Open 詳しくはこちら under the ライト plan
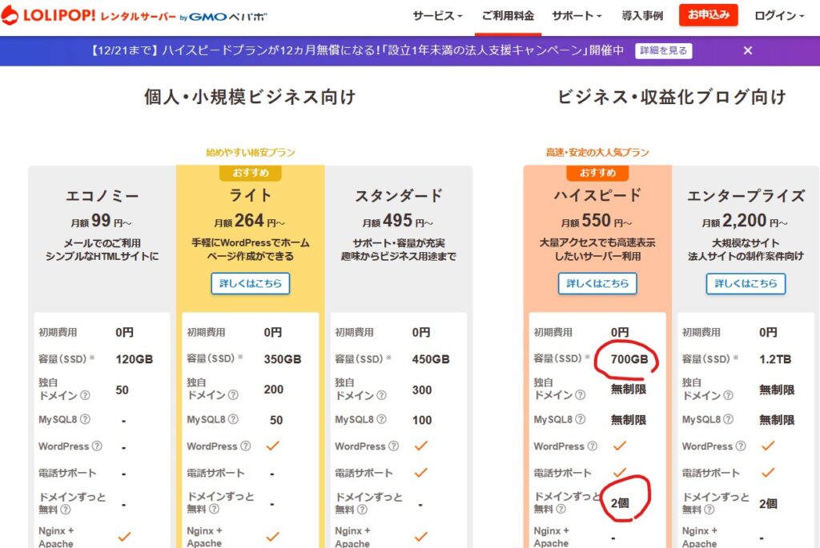820x548 pixels. [250, 283]
